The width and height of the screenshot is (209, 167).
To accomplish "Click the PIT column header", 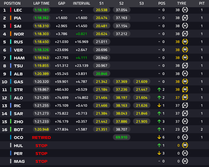I will (202, 3).
